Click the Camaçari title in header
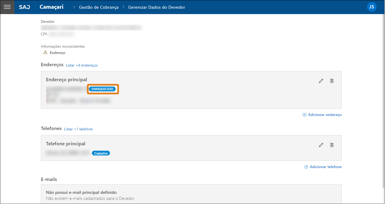Image resolution: width=385 pixels, height=204 pixels. (51, 7)
